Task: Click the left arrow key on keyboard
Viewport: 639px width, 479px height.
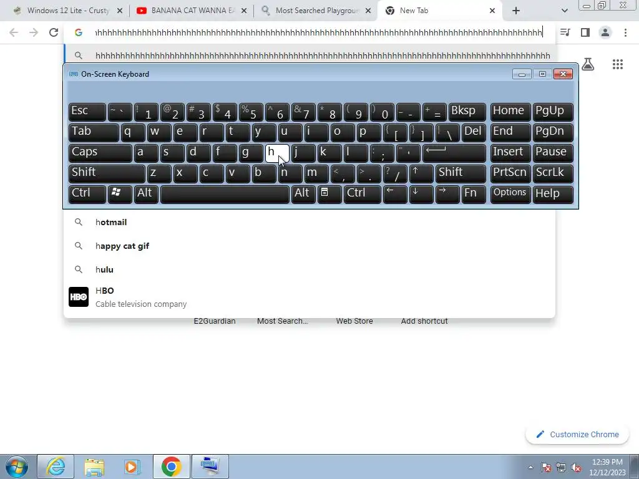Action: click(x=395, y=193)
